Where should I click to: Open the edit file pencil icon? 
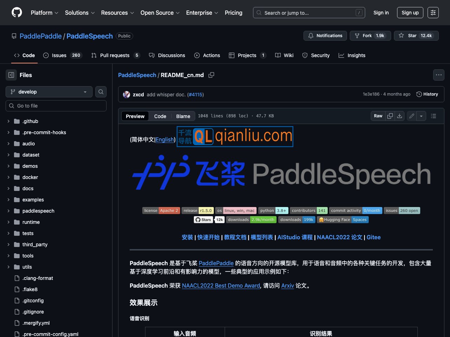(411, 116)
